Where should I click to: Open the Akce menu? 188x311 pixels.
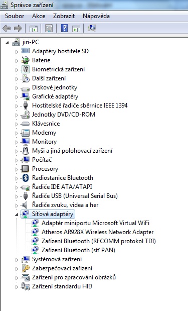(39, 16)
